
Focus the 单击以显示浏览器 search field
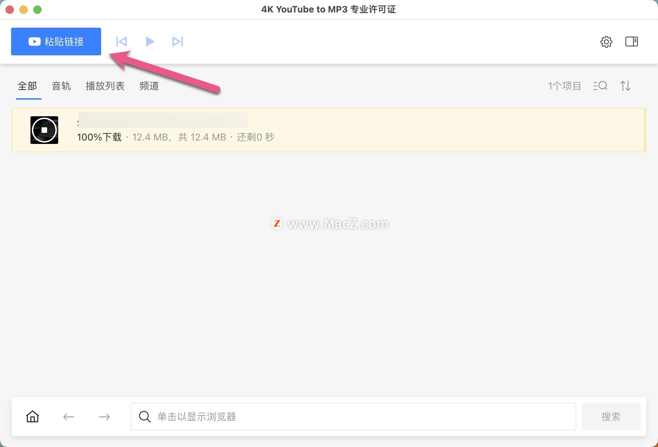point(353,417)
